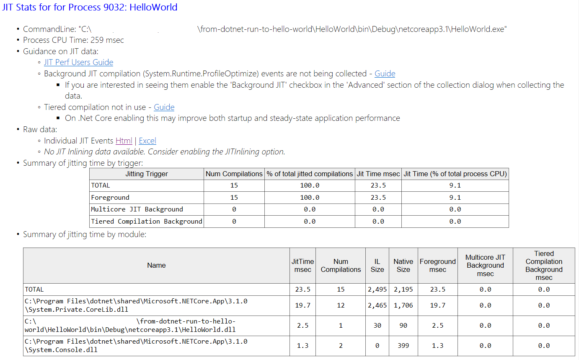
Task: Click the 'Multicore JIT Background' row label
Action: tap(137, 209)
